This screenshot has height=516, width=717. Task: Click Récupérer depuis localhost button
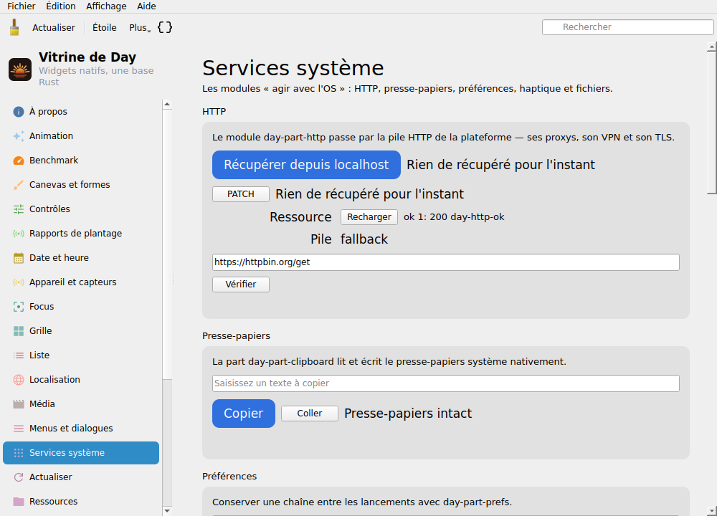(306, 165)
